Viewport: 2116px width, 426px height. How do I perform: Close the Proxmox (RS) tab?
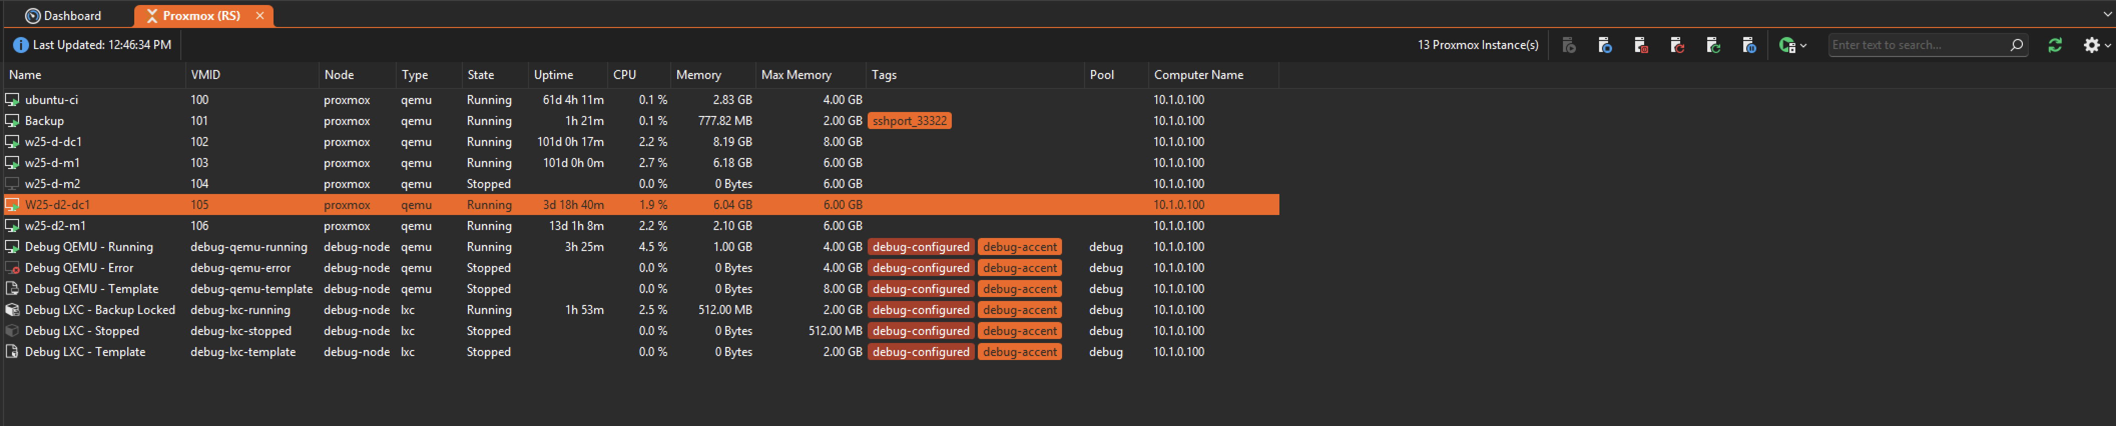[x=259, y=15]
